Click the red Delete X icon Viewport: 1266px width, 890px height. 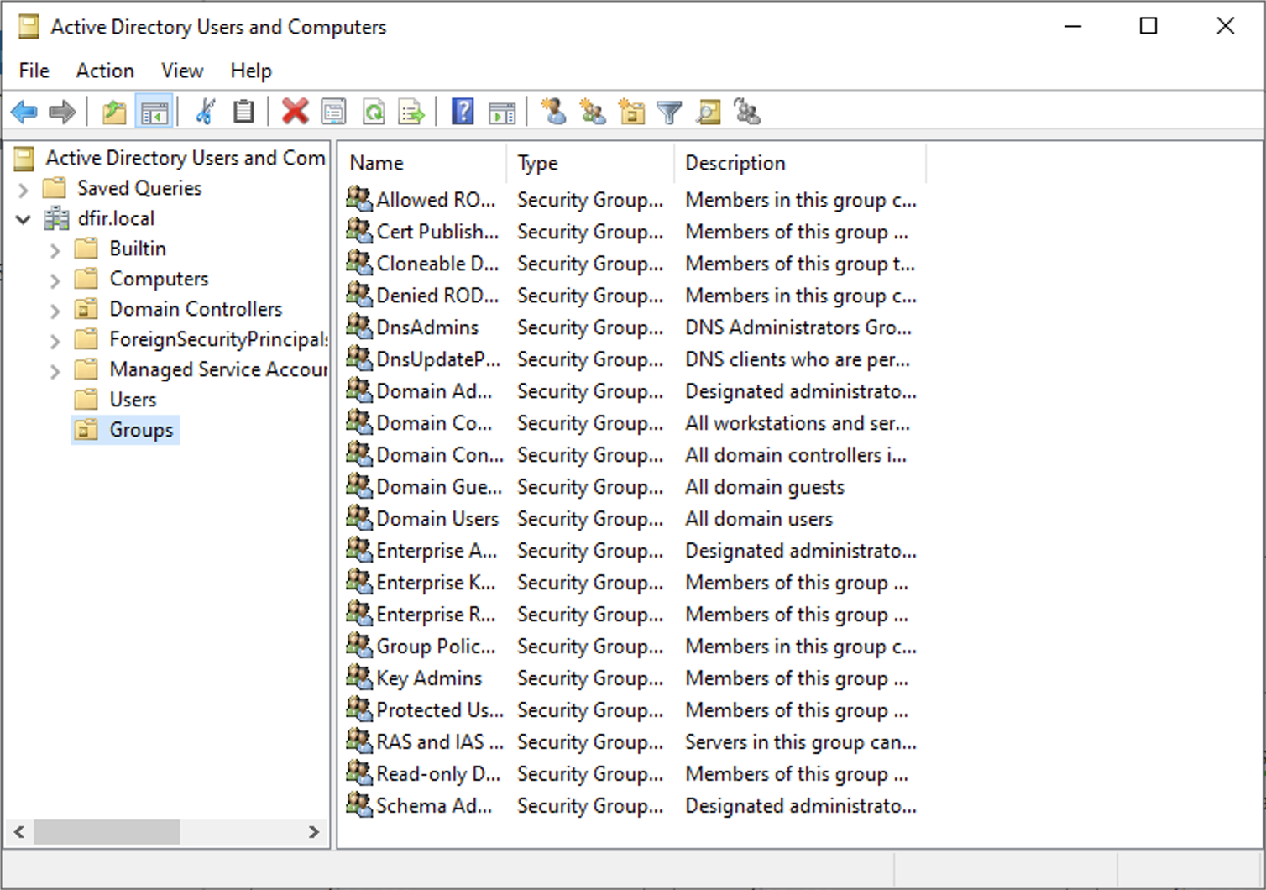click(x=295, y=112)
